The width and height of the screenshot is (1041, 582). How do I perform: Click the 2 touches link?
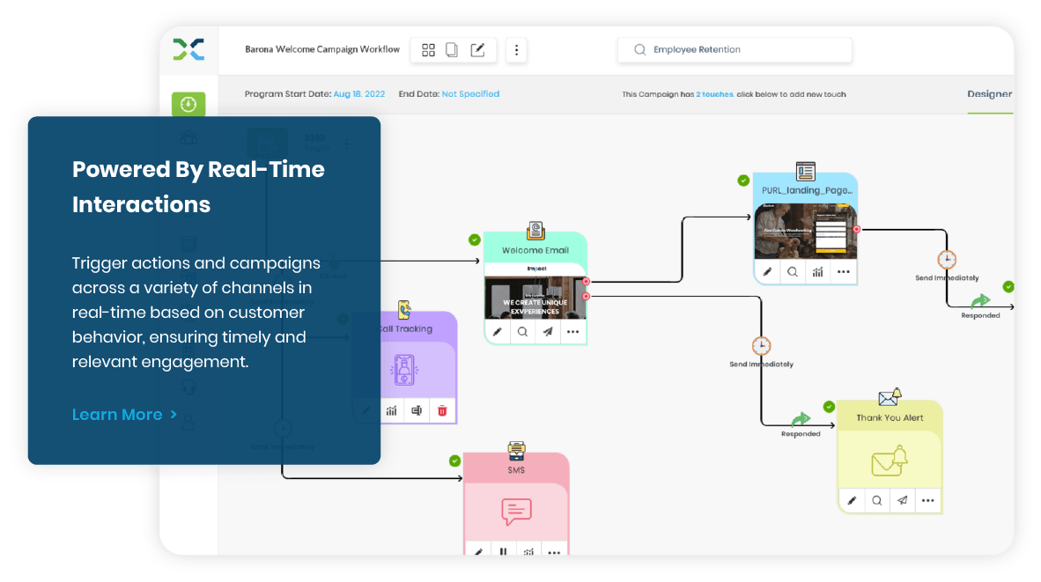point(714,94)
